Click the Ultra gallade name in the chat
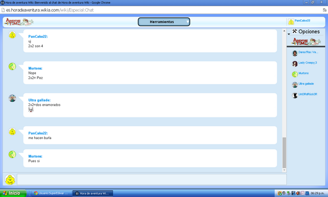 click(39, 100)
